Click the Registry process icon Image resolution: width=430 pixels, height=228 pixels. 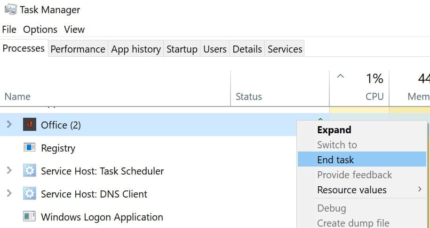30,148
